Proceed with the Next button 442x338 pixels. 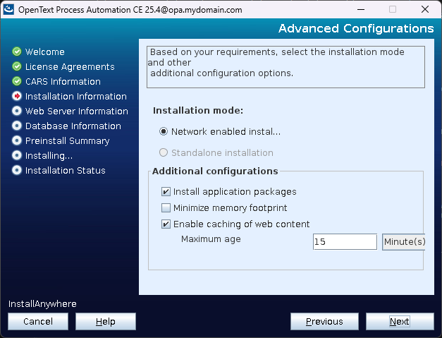point(400,321)
